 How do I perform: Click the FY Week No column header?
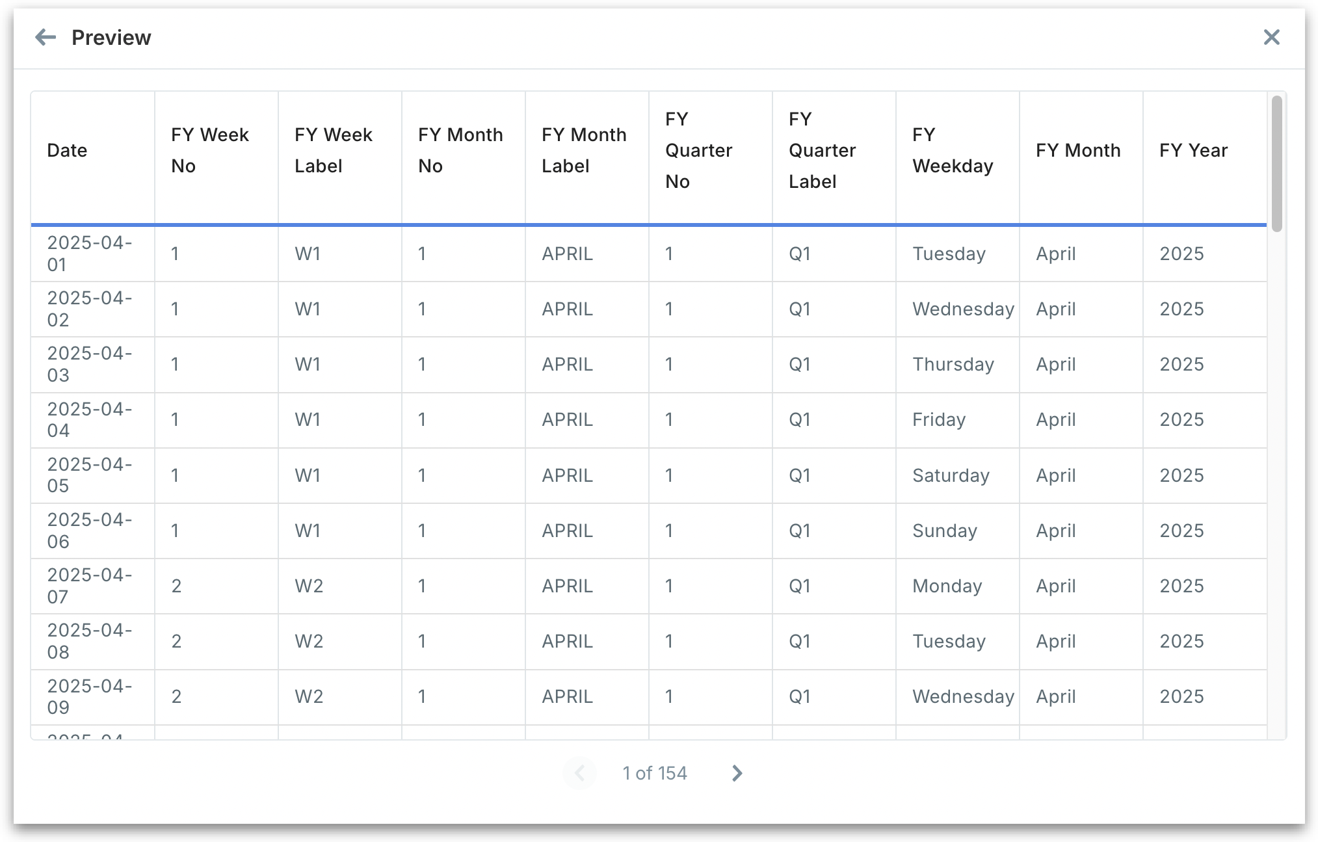(209, 151)
